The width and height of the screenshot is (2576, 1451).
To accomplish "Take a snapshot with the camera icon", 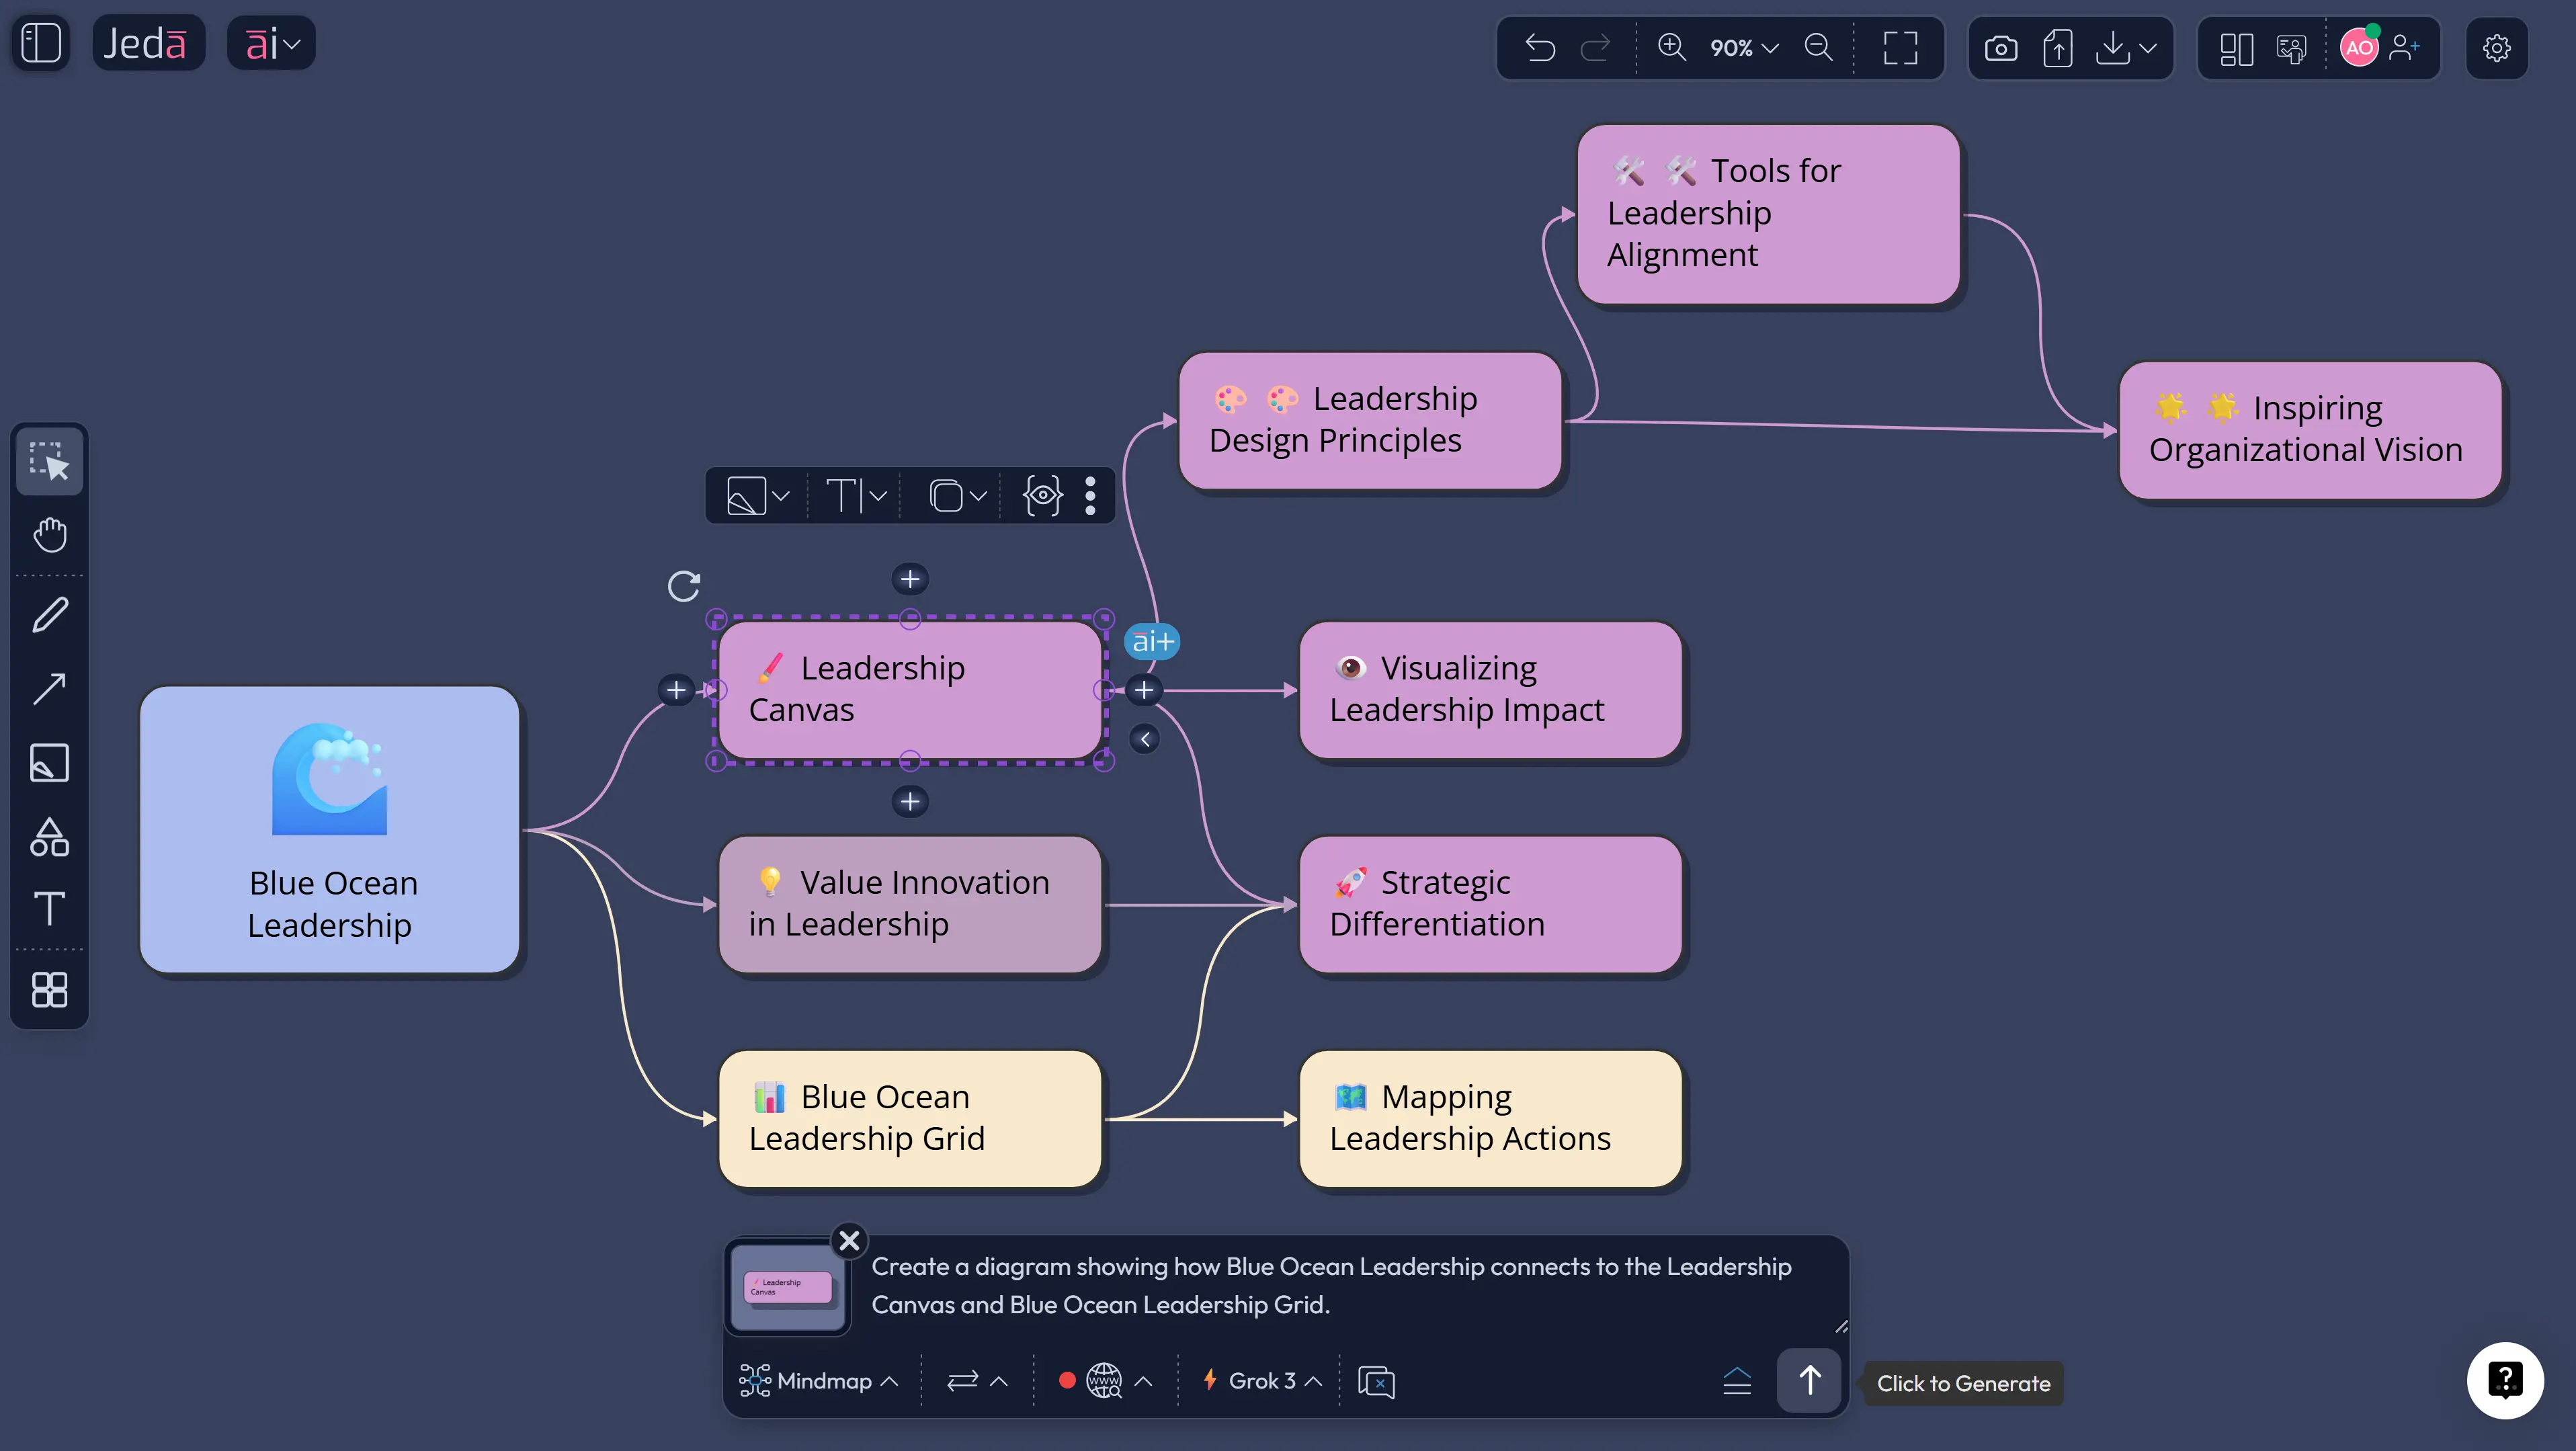I will (2002, 47).
